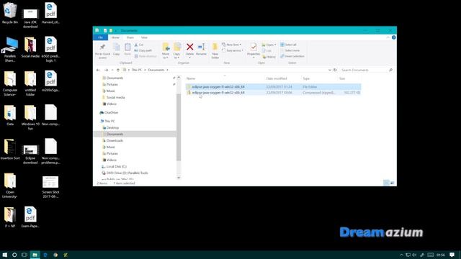Refresh the Documents folder view
This screenshot has height=259, width=461.
click(x=335, y=70)
